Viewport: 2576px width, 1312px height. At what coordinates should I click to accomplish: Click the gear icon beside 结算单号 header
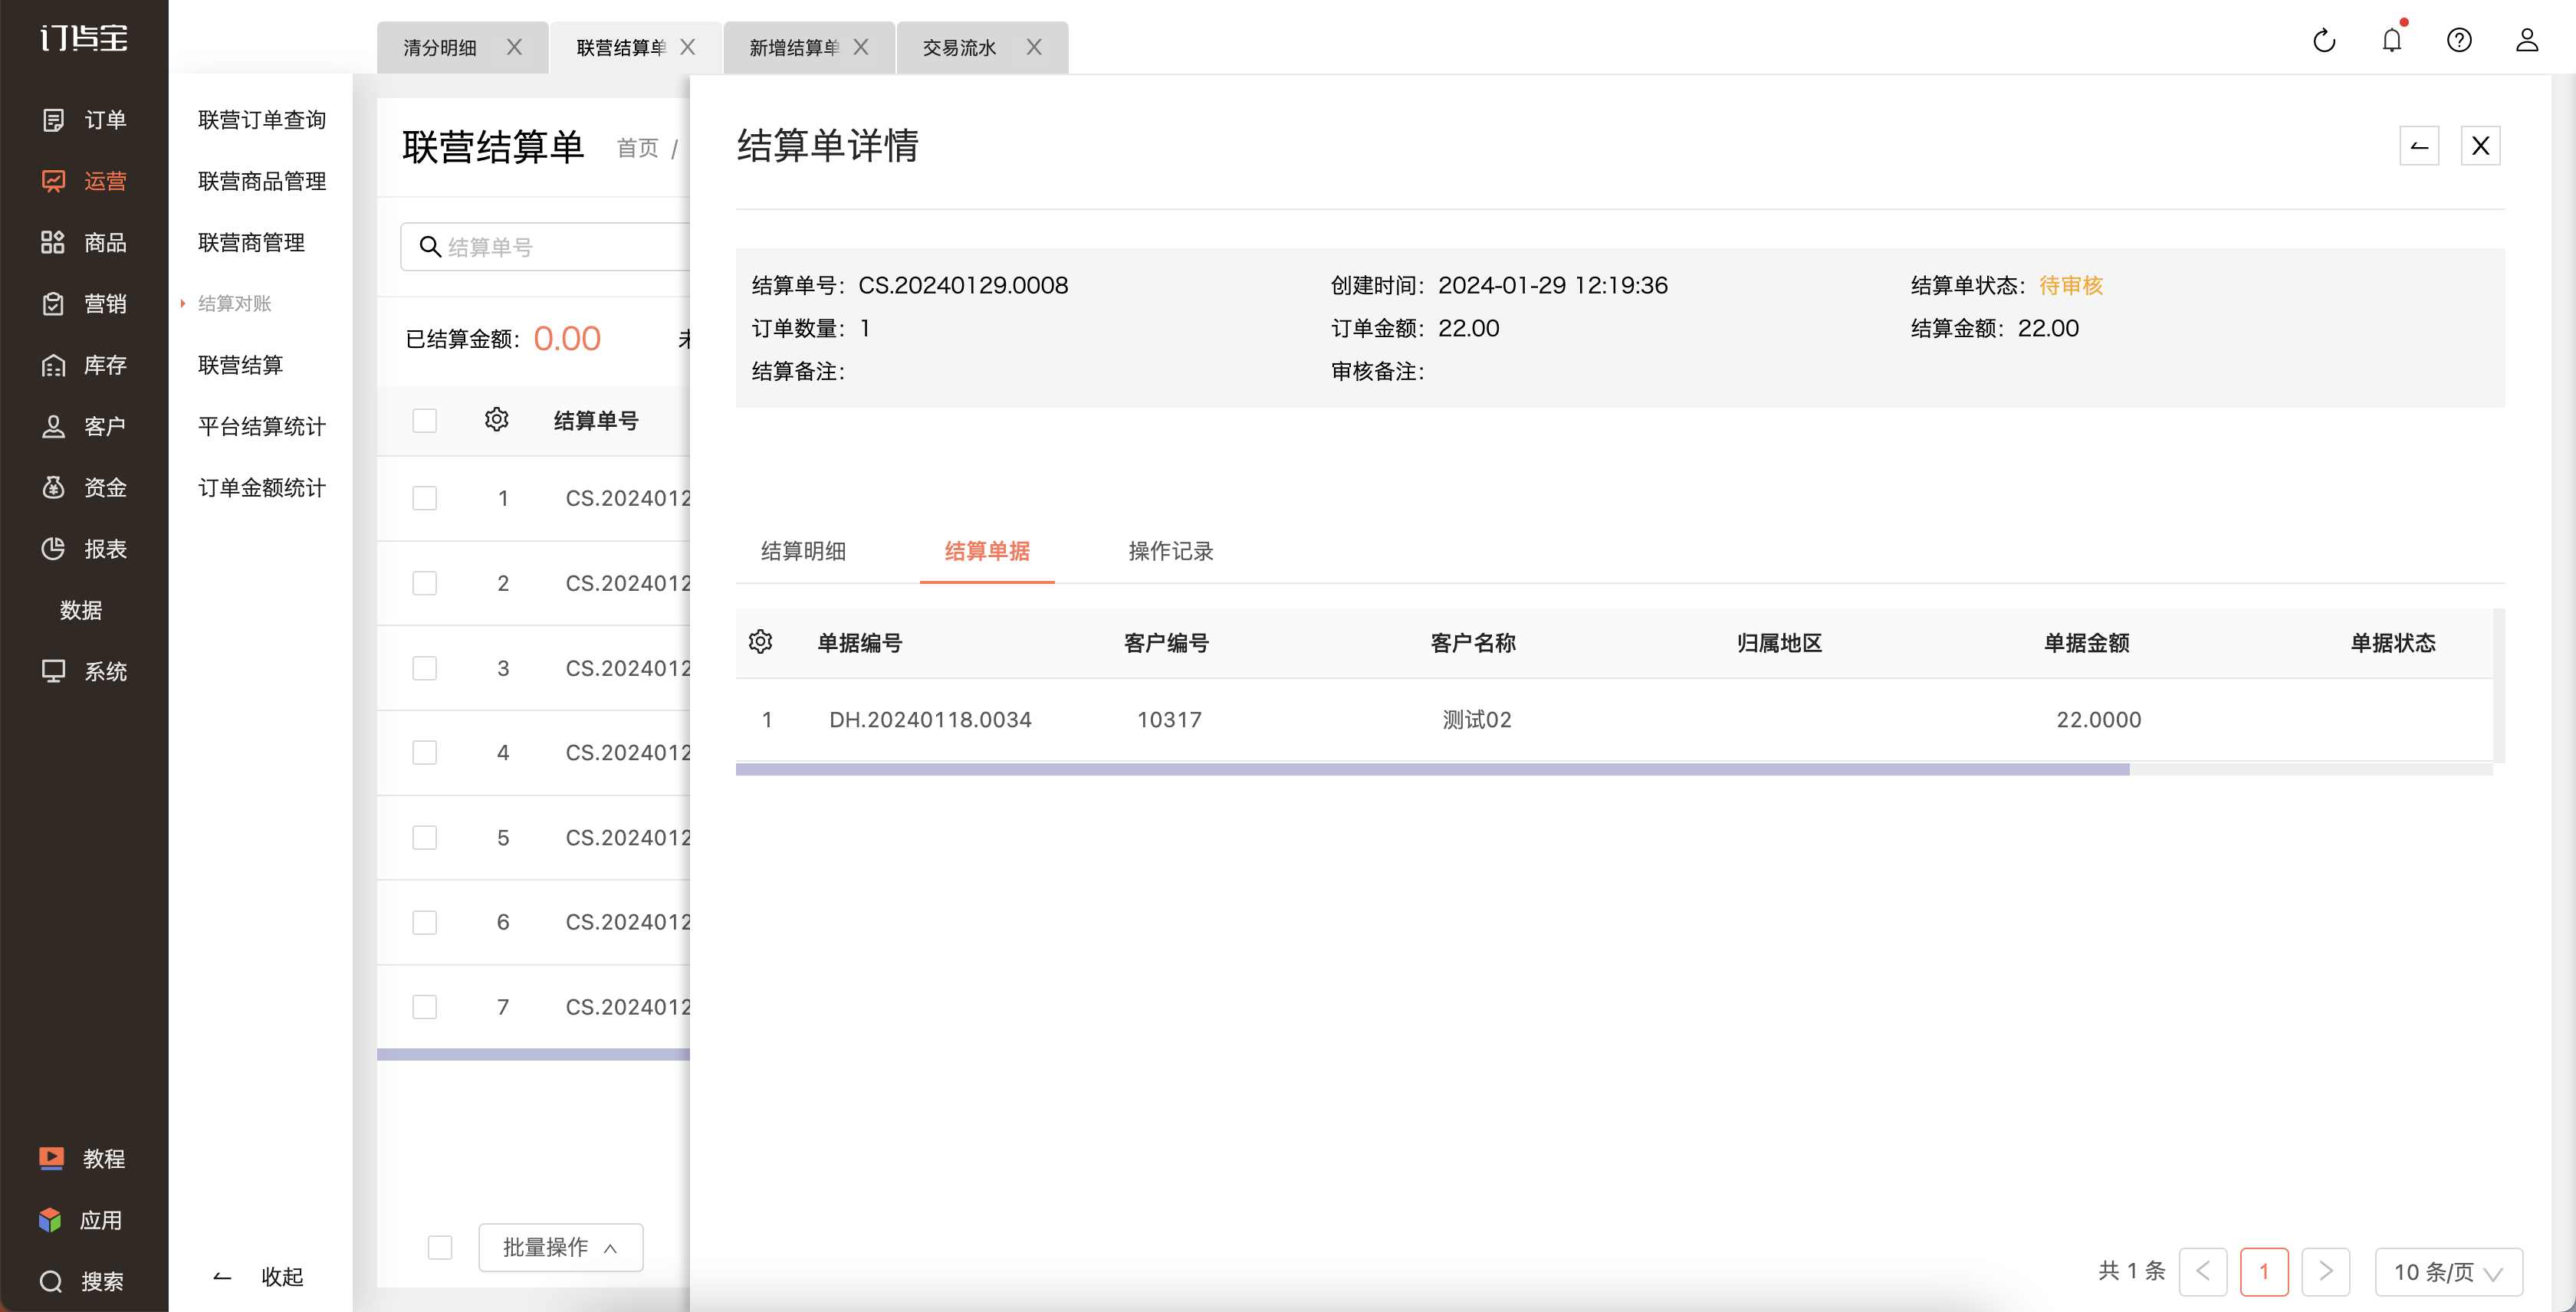[x=496, y=420]
